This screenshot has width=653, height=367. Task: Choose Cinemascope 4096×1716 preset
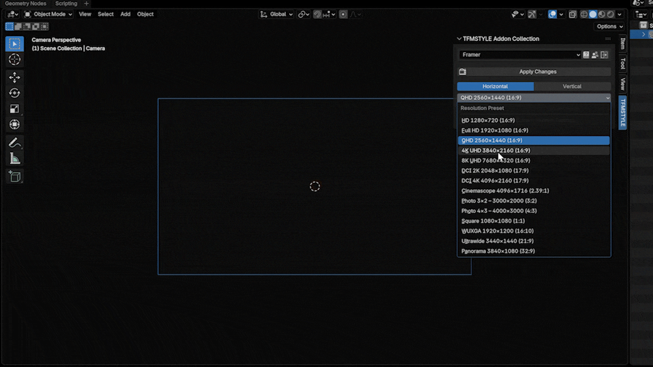click(505, 191)
